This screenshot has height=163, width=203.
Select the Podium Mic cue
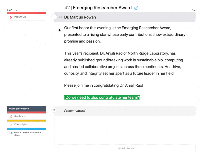tap(26, 17)
